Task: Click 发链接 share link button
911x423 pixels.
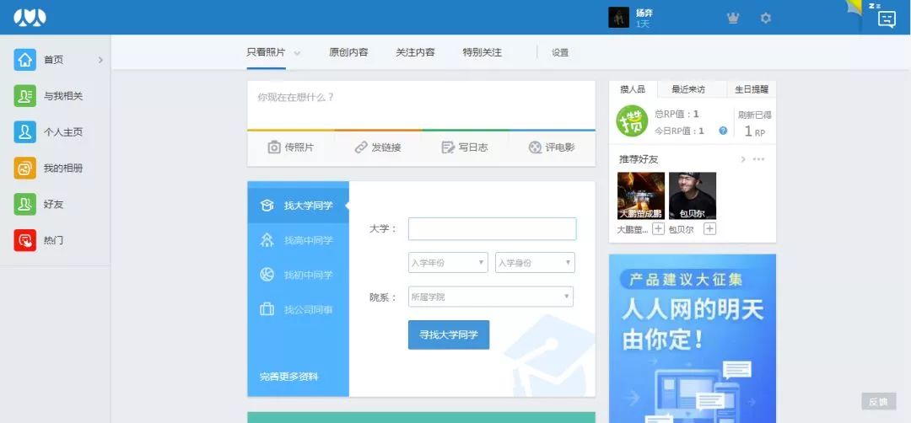Action: click(x=378, y=147)
